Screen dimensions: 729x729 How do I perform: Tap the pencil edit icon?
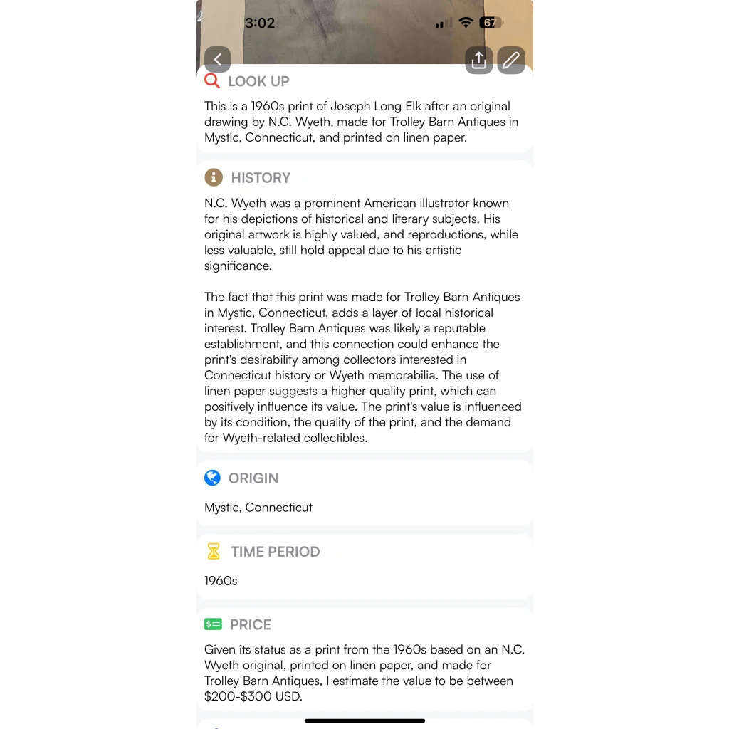coord(511,60)
